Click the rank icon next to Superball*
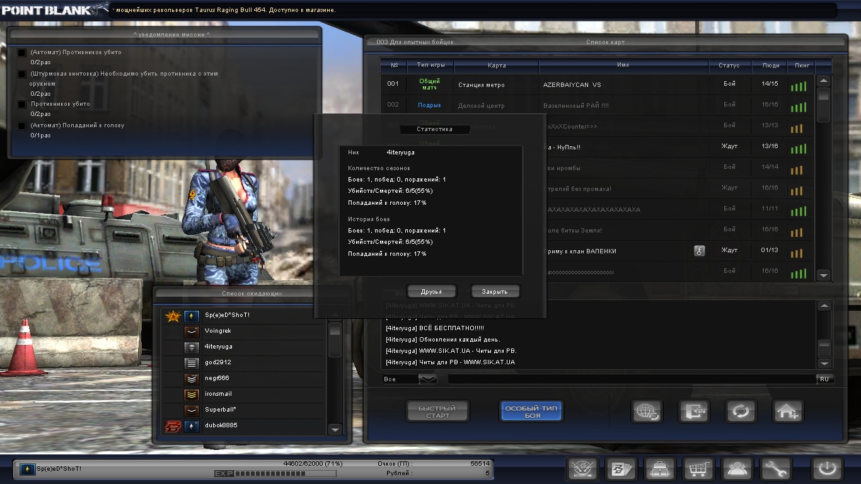The height and width of the screenshot is (484, 861). (x=192, y=410)
